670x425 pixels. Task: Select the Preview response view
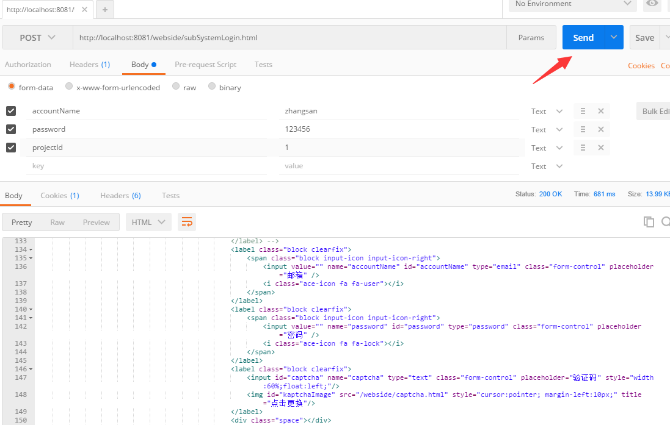(x=96, y=223)
